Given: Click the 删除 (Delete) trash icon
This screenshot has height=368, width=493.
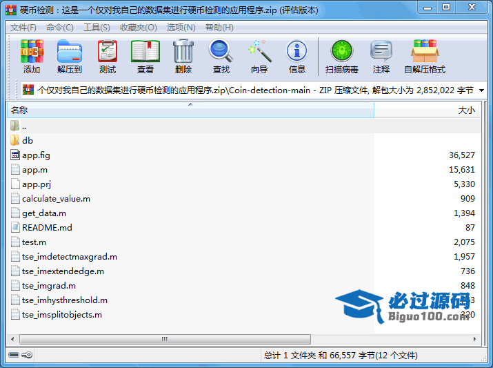Looking at the screenshot, I should 183,51.
